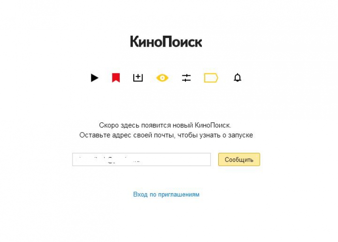Click the notification bell icon

point(238,78)
